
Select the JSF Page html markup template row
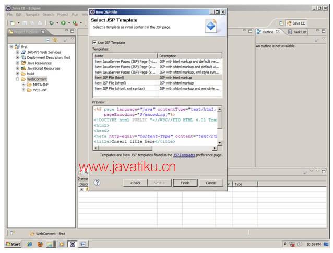click(x=158, y=62)
